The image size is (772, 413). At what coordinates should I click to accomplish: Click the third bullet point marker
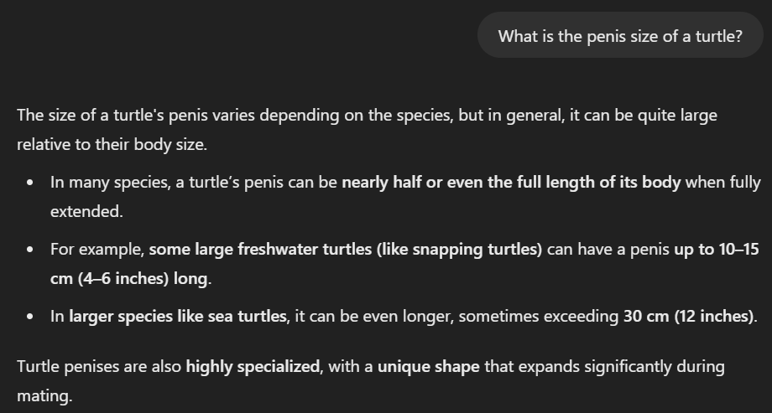tap(30, 317)
